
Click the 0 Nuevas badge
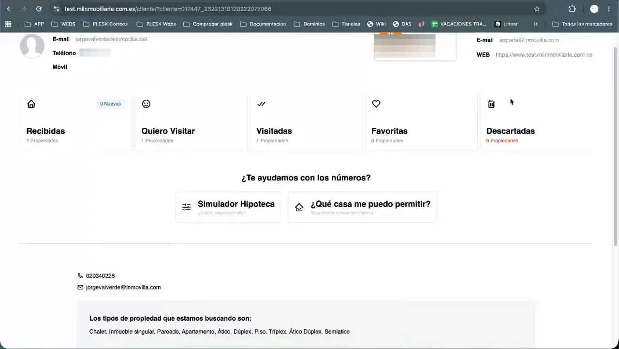[x=111, y=104]
